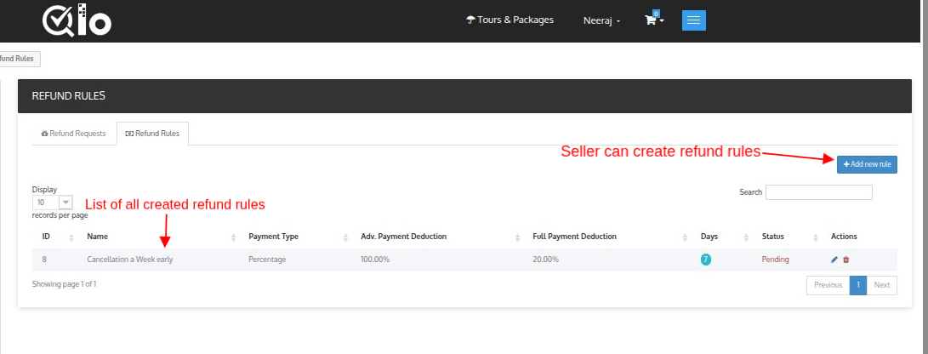Image resolution: width=928 pixels, height=354 pixels.
Task: Select 'Cancellation a Week early' rule name
Action: [130, 260]
